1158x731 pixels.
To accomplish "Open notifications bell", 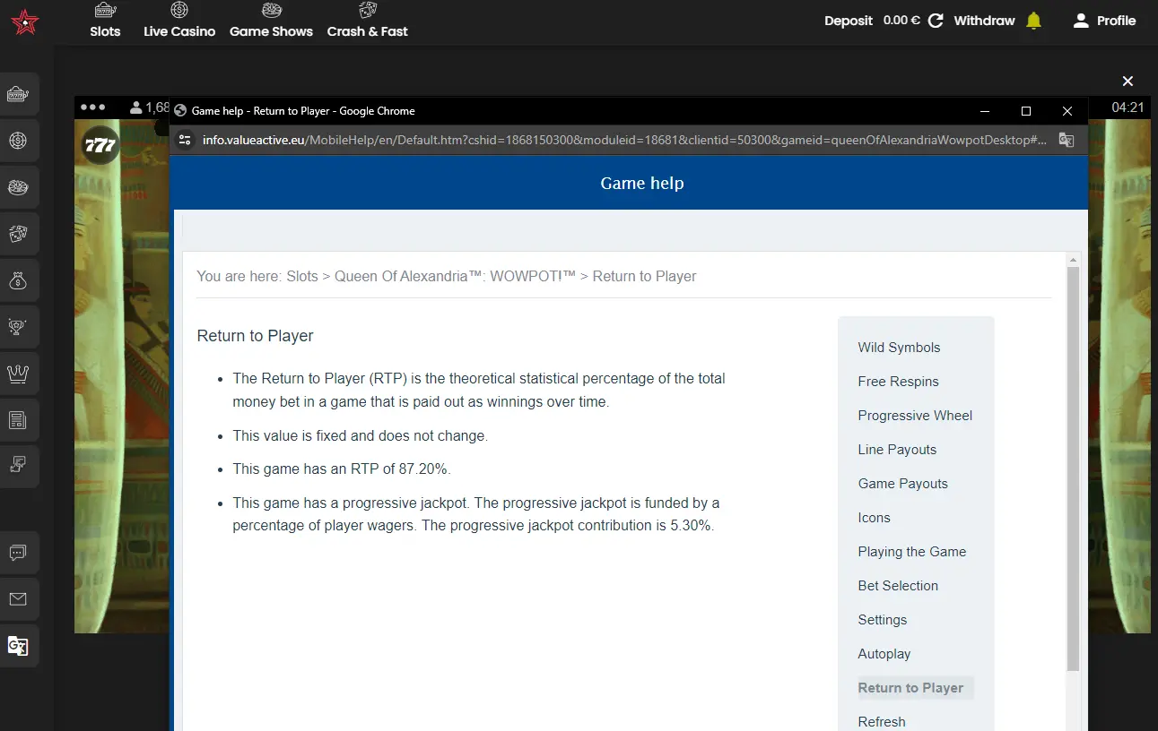I will click(1034, 21).
